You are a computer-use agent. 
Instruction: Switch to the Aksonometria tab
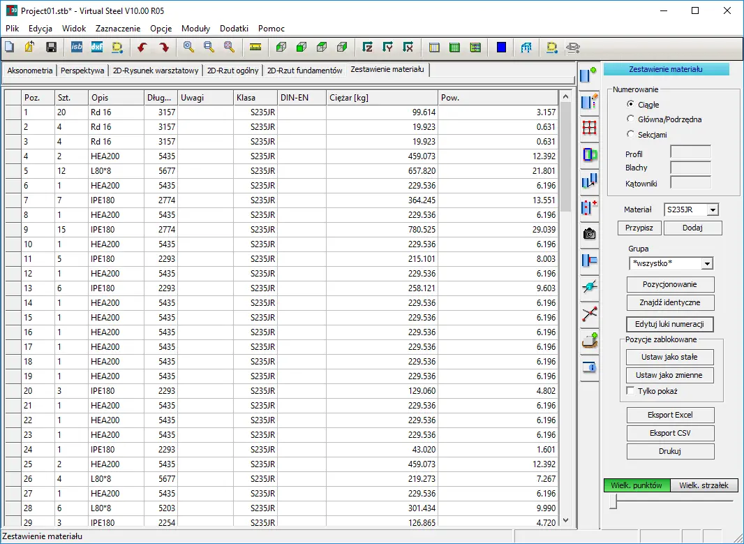pos(29,71)
